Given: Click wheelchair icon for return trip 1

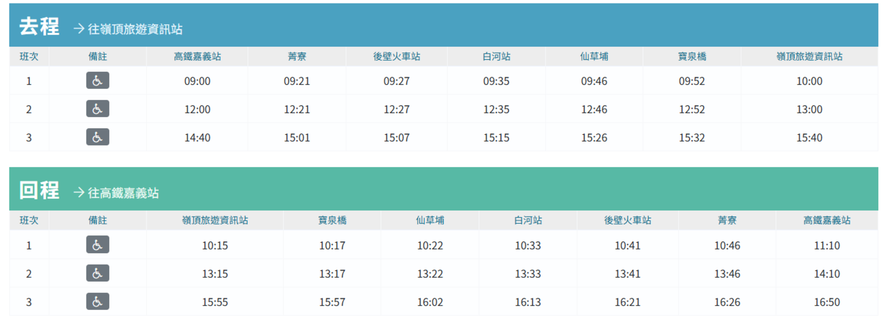Looking at the screenshot, I should point(98,245).
